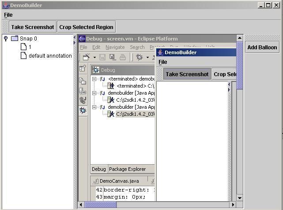Click the horizontal scrollbar thumb of the canvas
283x210 pixels.
click(x=101, y=205)
